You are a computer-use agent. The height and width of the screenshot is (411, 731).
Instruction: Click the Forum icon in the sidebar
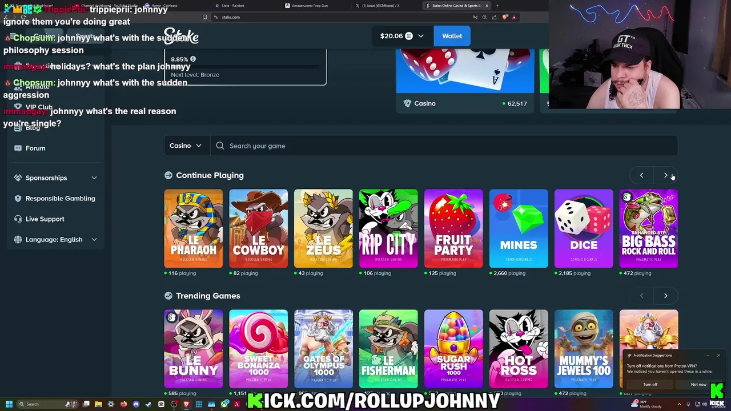pos(18,148)
